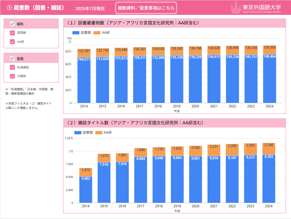Image resolution: width=291 pixels, height=219 pixels.
Task: Toggle the 場所 select-all checkbox
Action: [x=12, y=24]
